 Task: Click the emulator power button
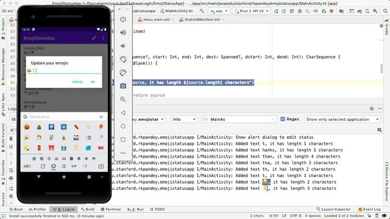pyautogui.click(x=123, y=19)
